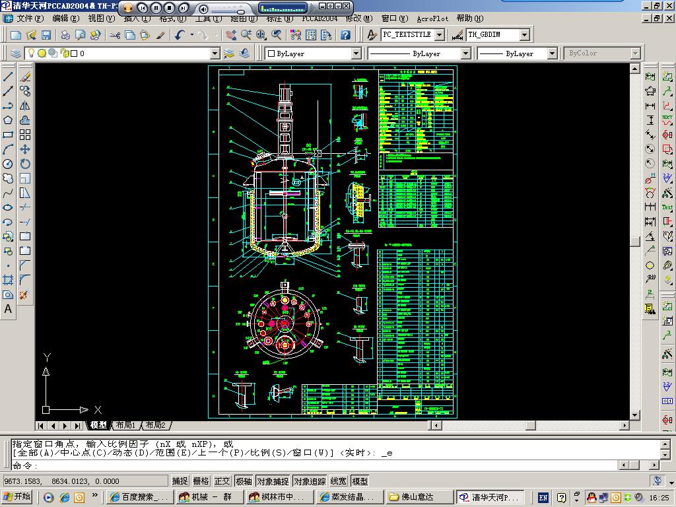Toggle 极轴 polar tracking
676x507 pixels.
coord(244,481)
